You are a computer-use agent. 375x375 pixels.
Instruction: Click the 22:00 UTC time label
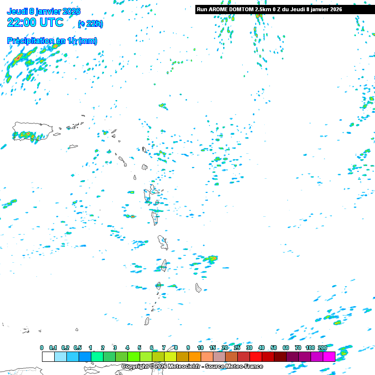35,22
